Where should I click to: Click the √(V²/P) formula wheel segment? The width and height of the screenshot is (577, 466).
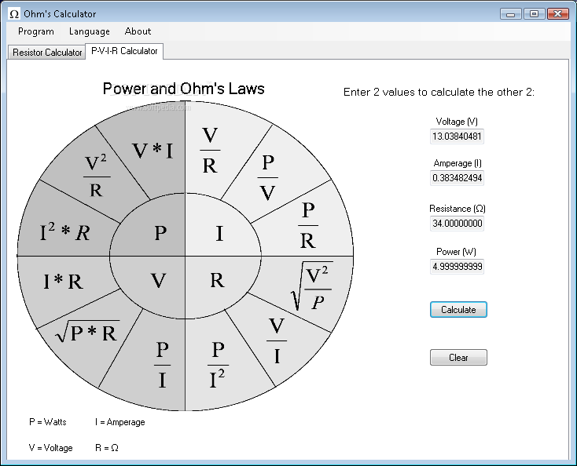click(x=312, y=286)
